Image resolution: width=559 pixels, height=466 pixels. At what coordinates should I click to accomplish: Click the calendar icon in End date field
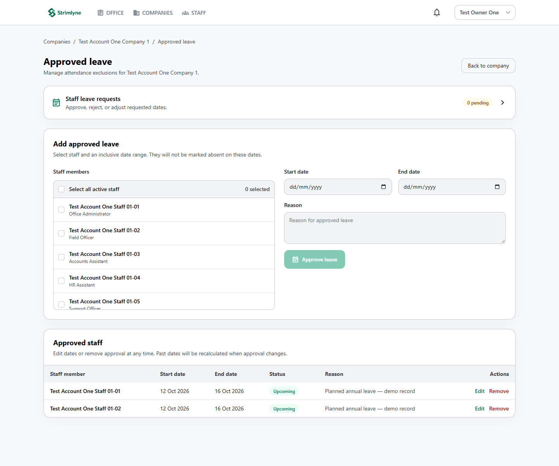pyautogui.click(x=497, y=187)
